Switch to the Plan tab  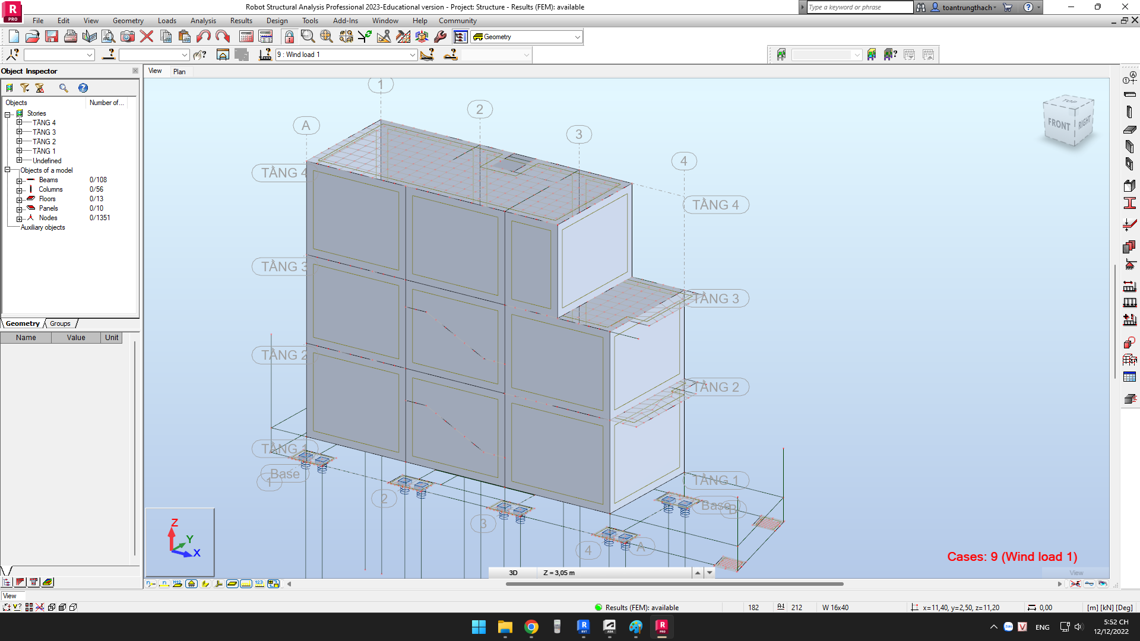tap(180, 71)
